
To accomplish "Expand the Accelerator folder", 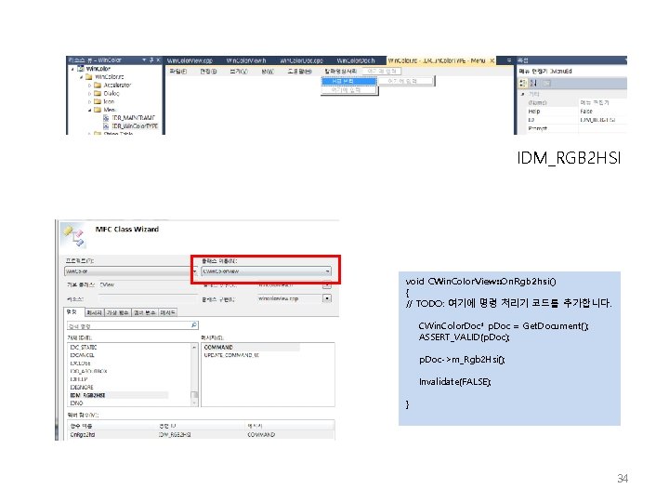I will tap(89, 86).
